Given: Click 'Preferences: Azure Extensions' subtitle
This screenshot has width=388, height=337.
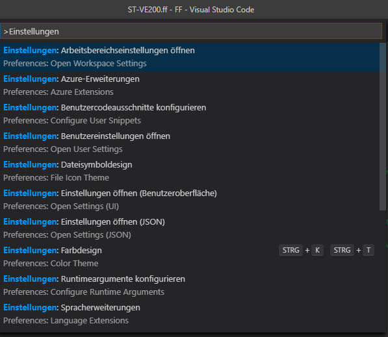Looking at the screenshot, I should point(58,92).
